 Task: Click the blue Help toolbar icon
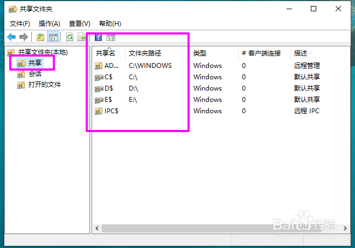[98, 37]
